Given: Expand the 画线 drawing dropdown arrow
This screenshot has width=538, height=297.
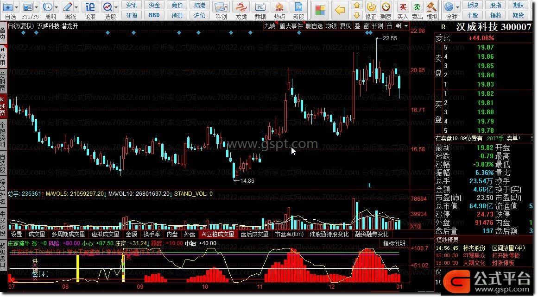Looking at the screenshot, I should click(x=76, y=7).
